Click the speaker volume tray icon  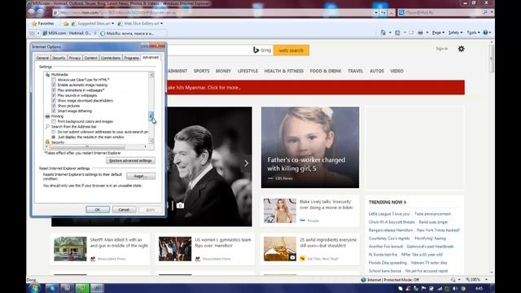455,289
